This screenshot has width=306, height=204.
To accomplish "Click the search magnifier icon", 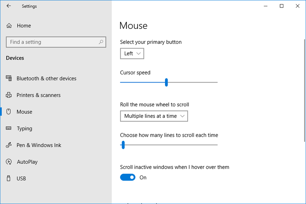I will point(101,42).
